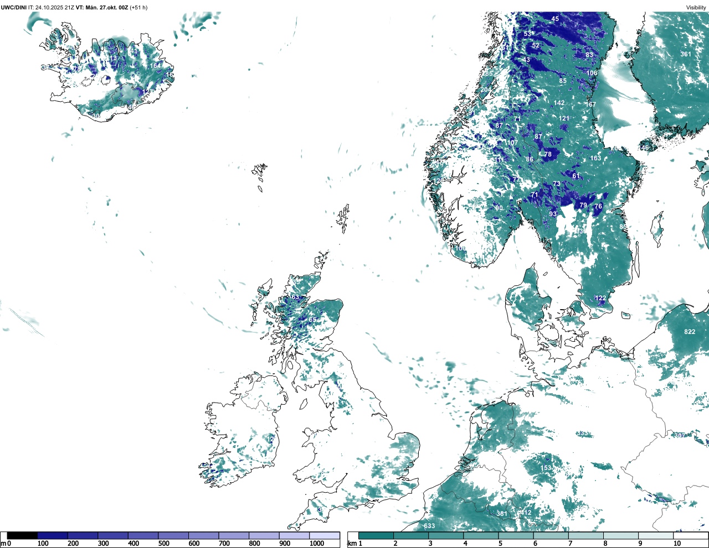Click the 700–800 m legend swatch

click(x=234, y=535)
